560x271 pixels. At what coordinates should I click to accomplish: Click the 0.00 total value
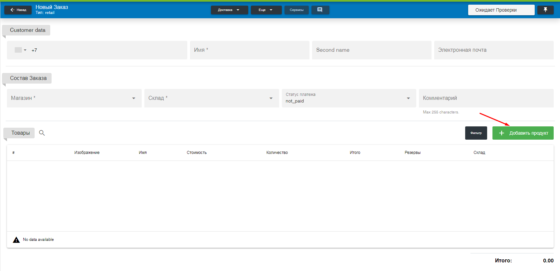click(548, 261)
